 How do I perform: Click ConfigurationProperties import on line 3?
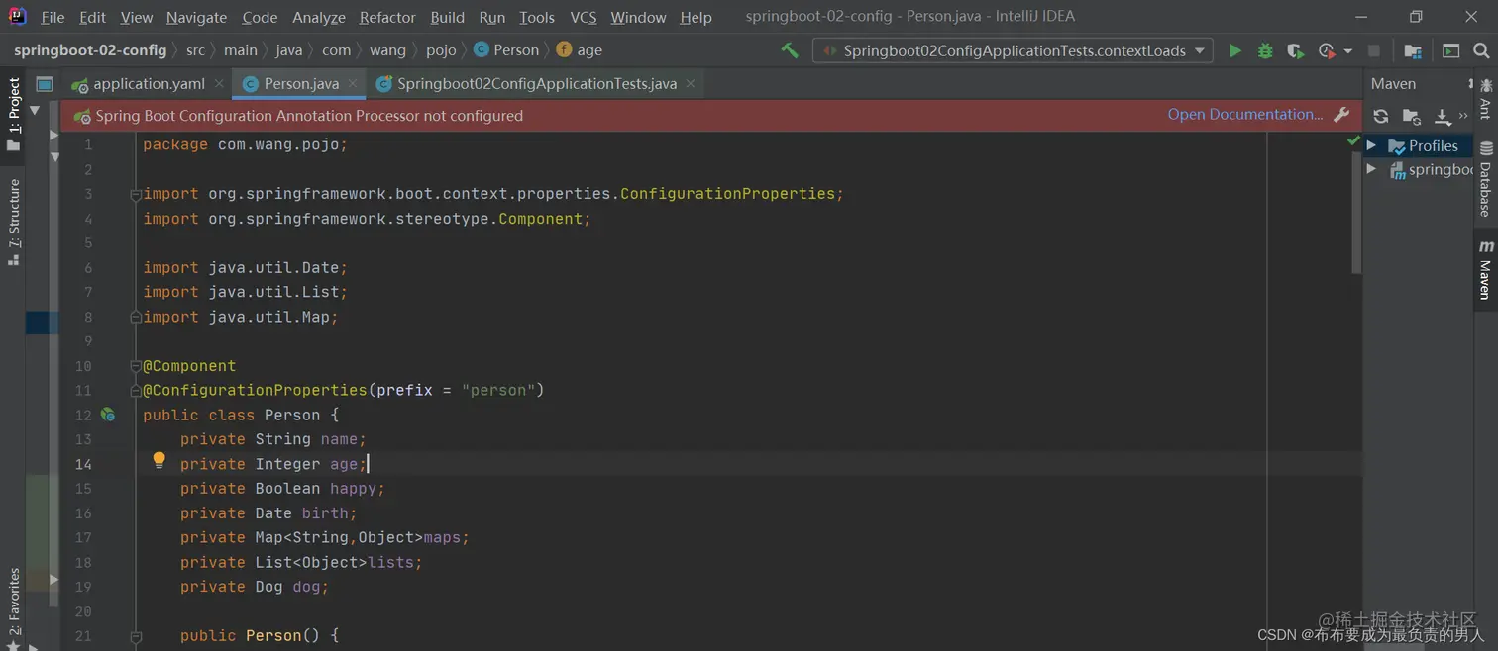pyautogui.click(x=727, y=194)
